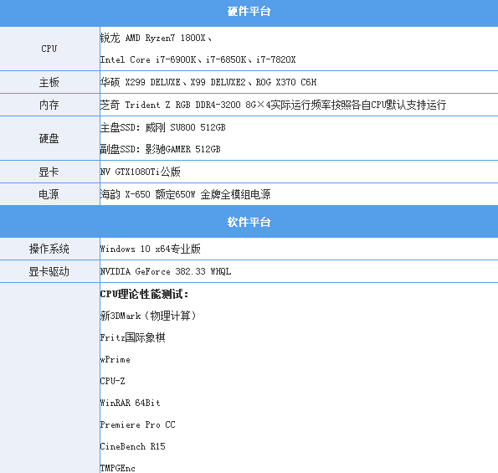
Task: Select the 内存 row label
Action: pos(49,105)
